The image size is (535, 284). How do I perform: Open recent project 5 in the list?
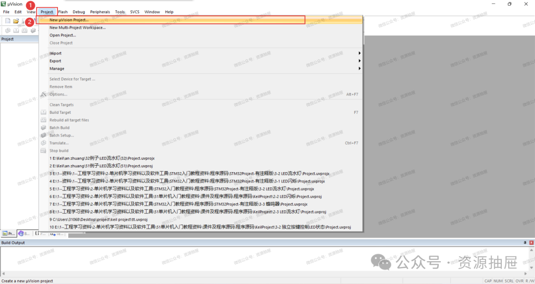[201, 189]
